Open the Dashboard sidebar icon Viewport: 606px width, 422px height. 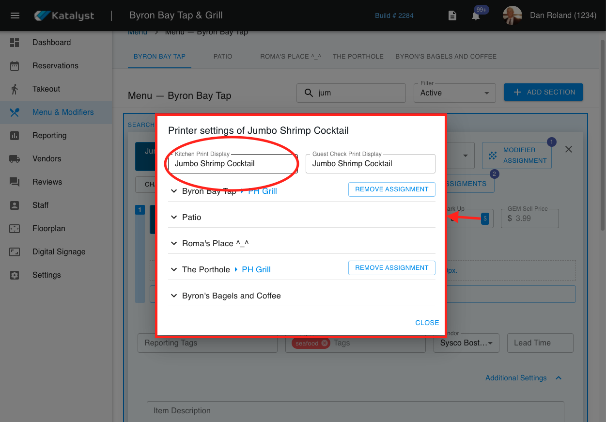click(15, 43)
